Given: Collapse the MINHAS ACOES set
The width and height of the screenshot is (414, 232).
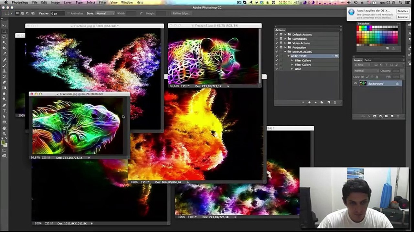Looking at the screenshot, I should click(285, 52).
